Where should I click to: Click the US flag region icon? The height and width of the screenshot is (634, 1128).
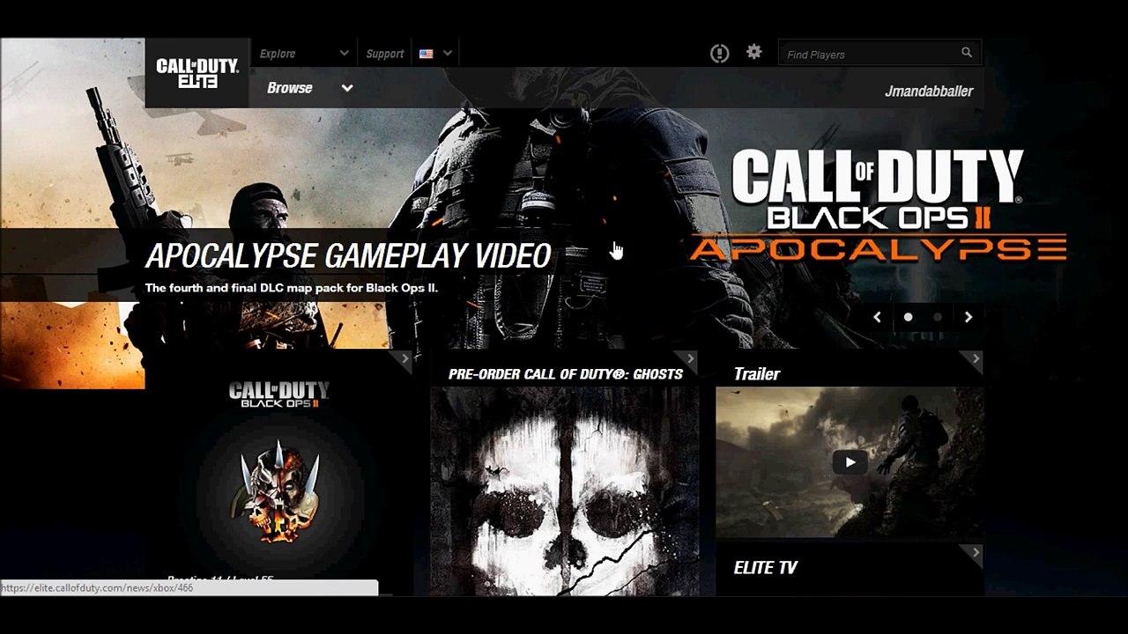coord(427,54)
